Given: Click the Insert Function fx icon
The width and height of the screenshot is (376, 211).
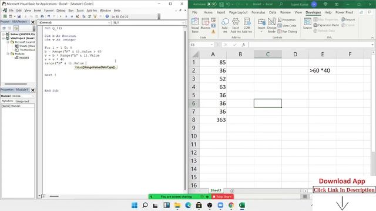Looking at the screenshot, I should coord(243,45).
